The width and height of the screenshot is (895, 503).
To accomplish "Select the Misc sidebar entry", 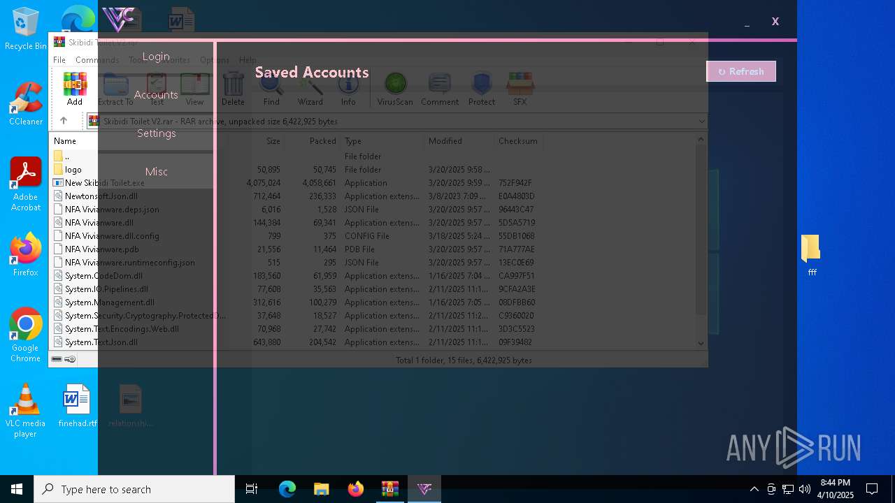I will click(x=156, y=172).
